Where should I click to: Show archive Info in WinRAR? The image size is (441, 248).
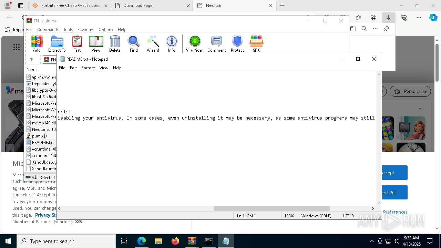pos(172,44)
